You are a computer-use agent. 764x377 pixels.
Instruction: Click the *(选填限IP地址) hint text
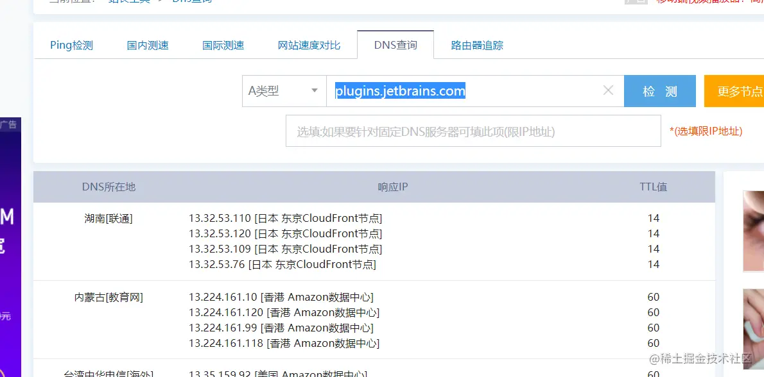(706, 131)
